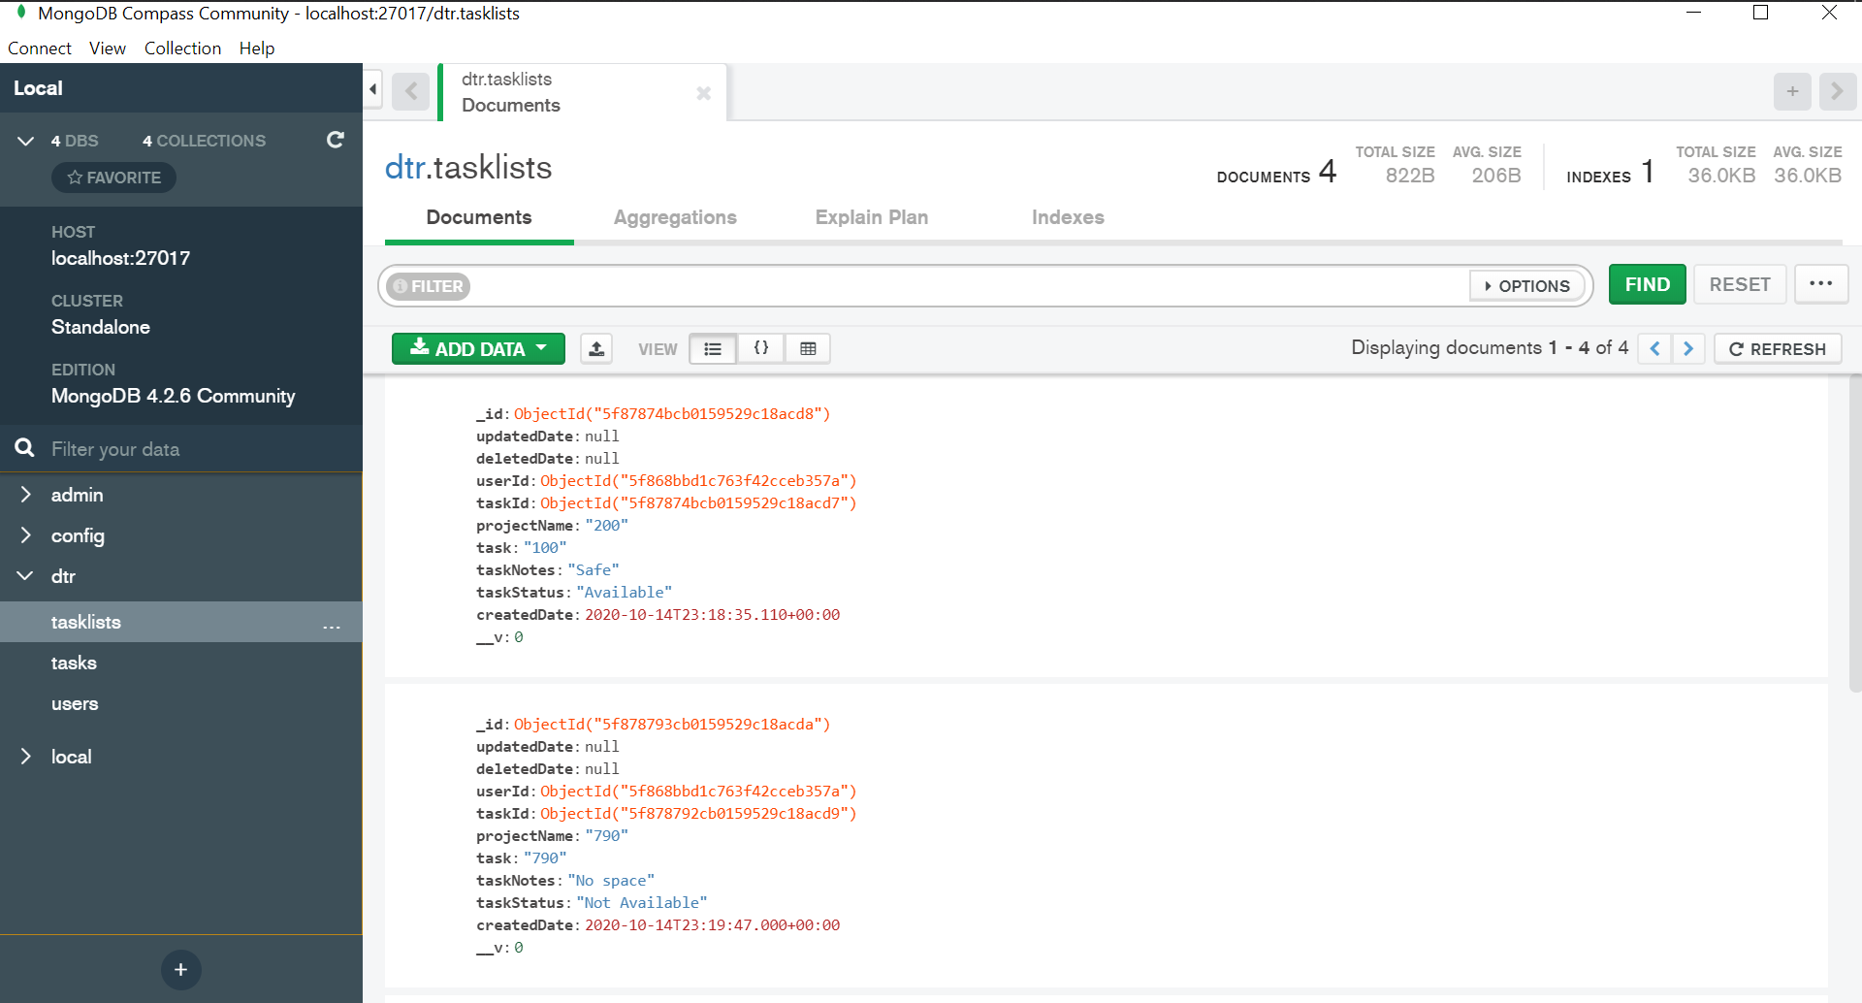1862x1003 pixels.
Task: Switch document display to JSON view
Action: click(x=761, y=348)
